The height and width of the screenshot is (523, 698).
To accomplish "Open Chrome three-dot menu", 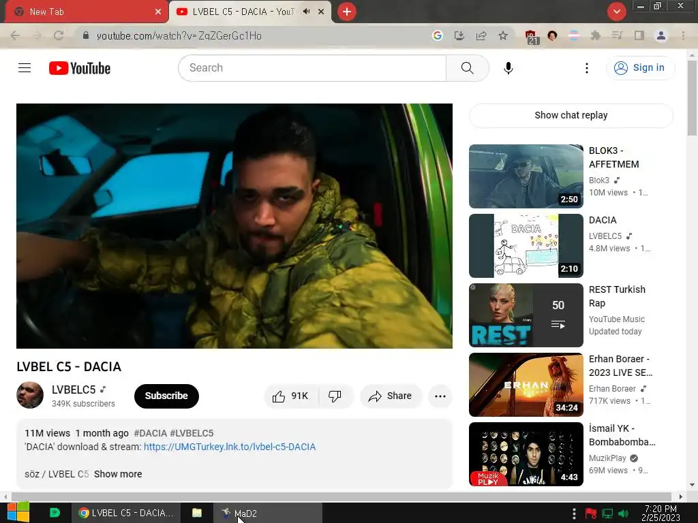I will pyautogui.click(x=683, y=35).
